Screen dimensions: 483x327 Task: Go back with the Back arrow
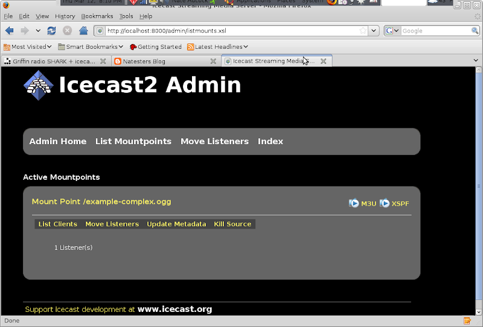coord(9,31)
